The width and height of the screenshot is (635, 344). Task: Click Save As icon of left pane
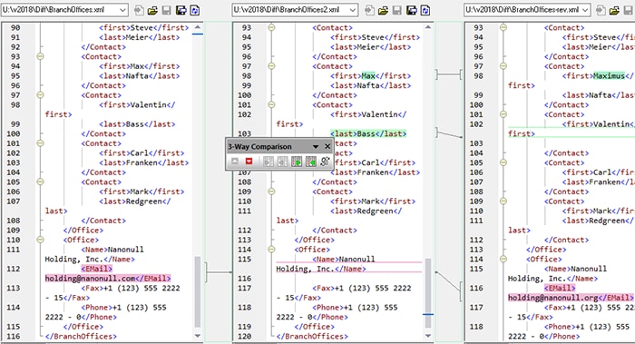pos(181,11)
